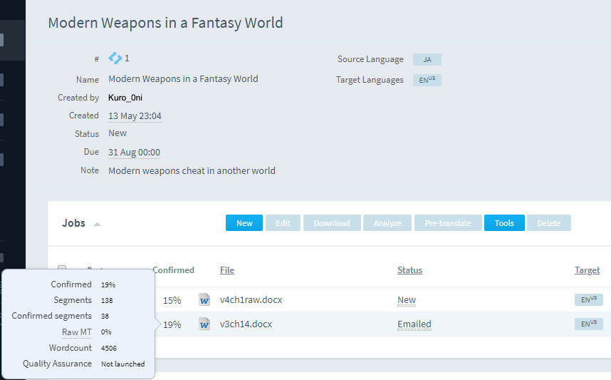Click the Edit button in Jobs toolbar
Screen dimensions: 611x380
[283, 223]
